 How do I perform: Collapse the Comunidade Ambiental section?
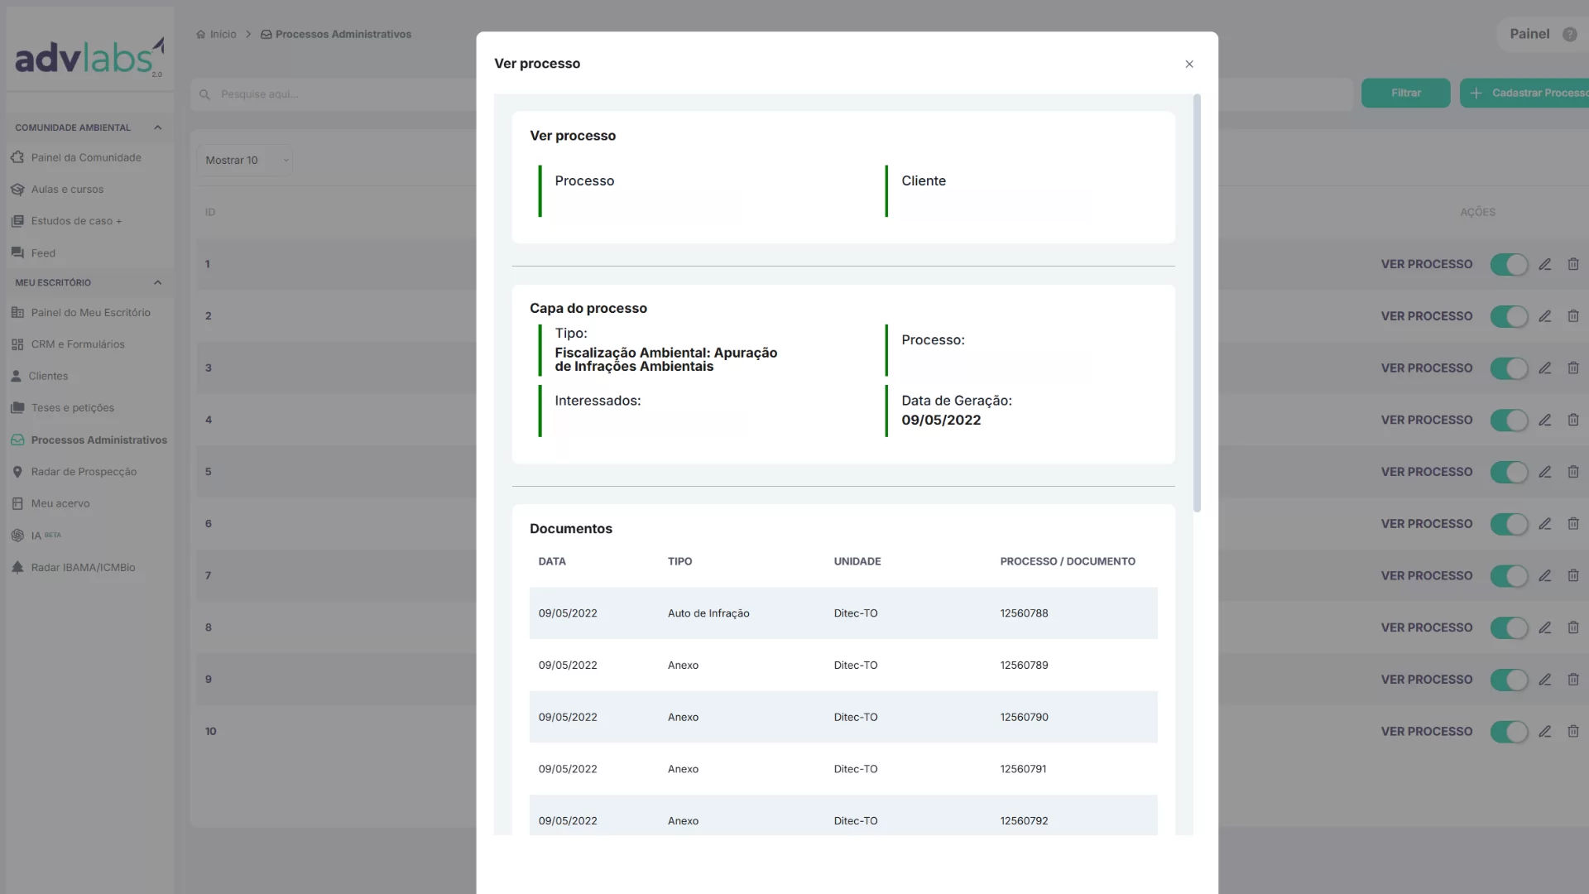point(157,127)
